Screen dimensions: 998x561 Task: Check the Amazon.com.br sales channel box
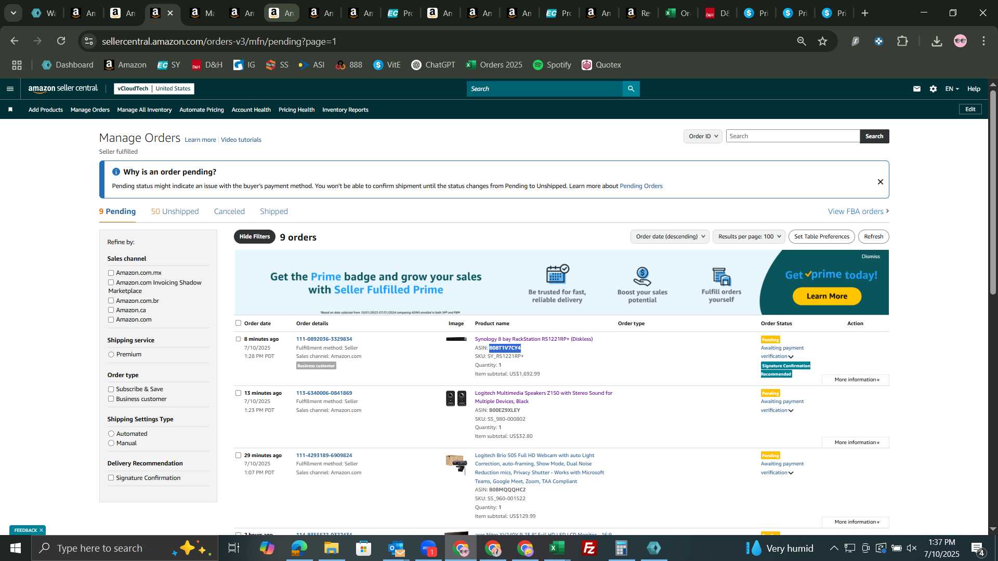[111, 301]
